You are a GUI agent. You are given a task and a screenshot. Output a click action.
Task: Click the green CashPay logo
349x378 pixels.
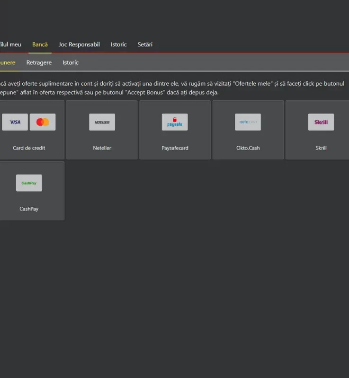tap(29, 183)
